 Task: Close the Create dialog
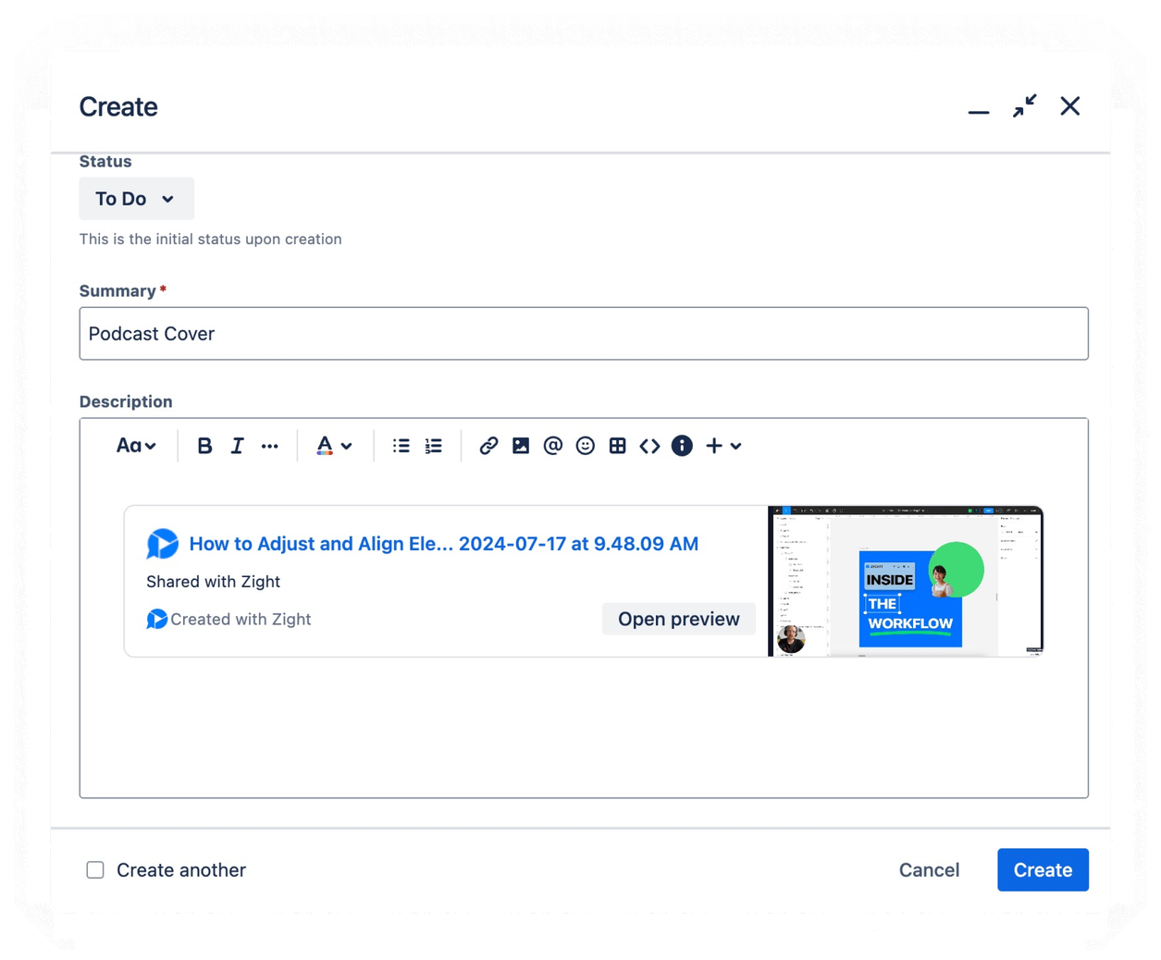pyautogui.click(x=1070, y=105)
